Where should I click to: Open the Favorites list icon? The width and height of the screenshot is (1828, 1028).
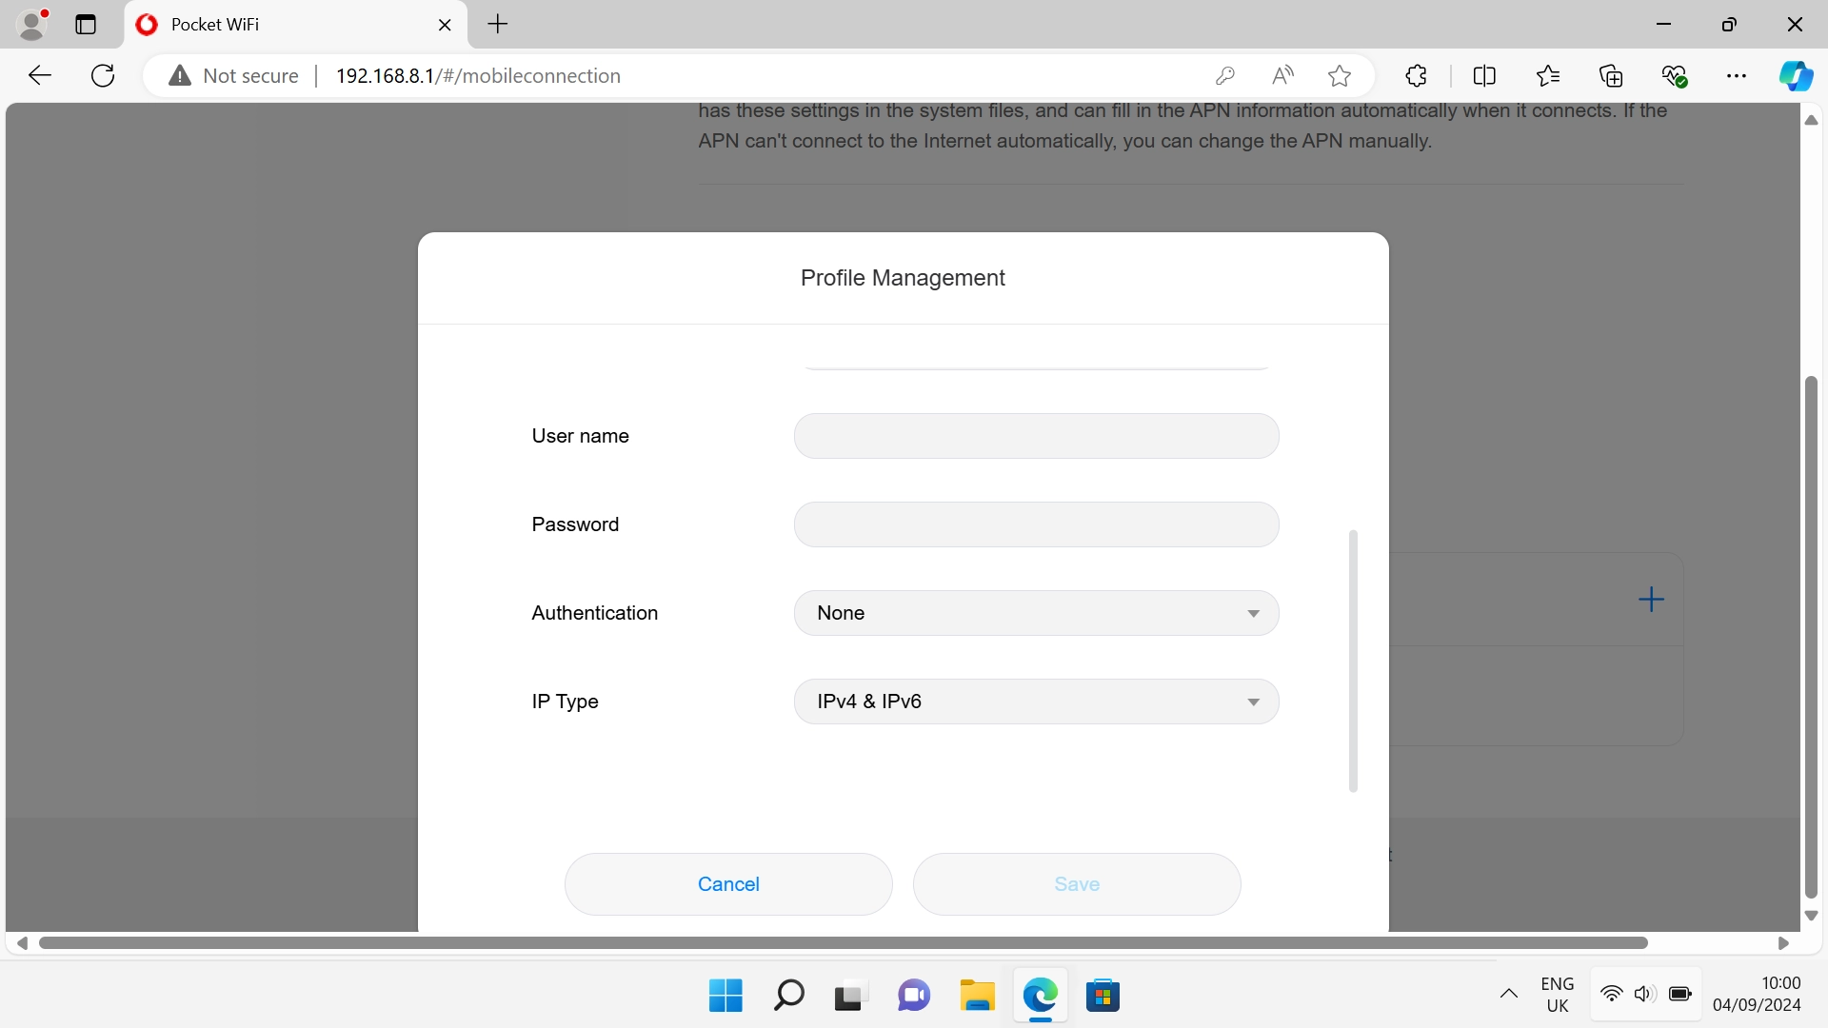(1548, 75)
